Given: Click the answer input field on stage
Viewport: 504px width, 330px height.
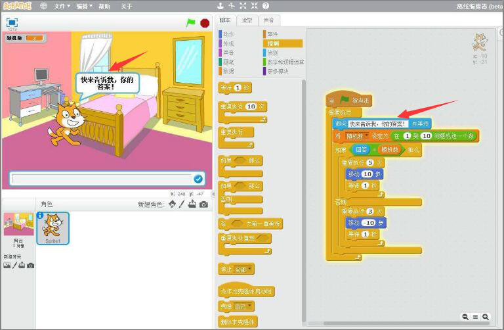Looking at the screenshot, I should pyautogui.click(x=102, y=179).
